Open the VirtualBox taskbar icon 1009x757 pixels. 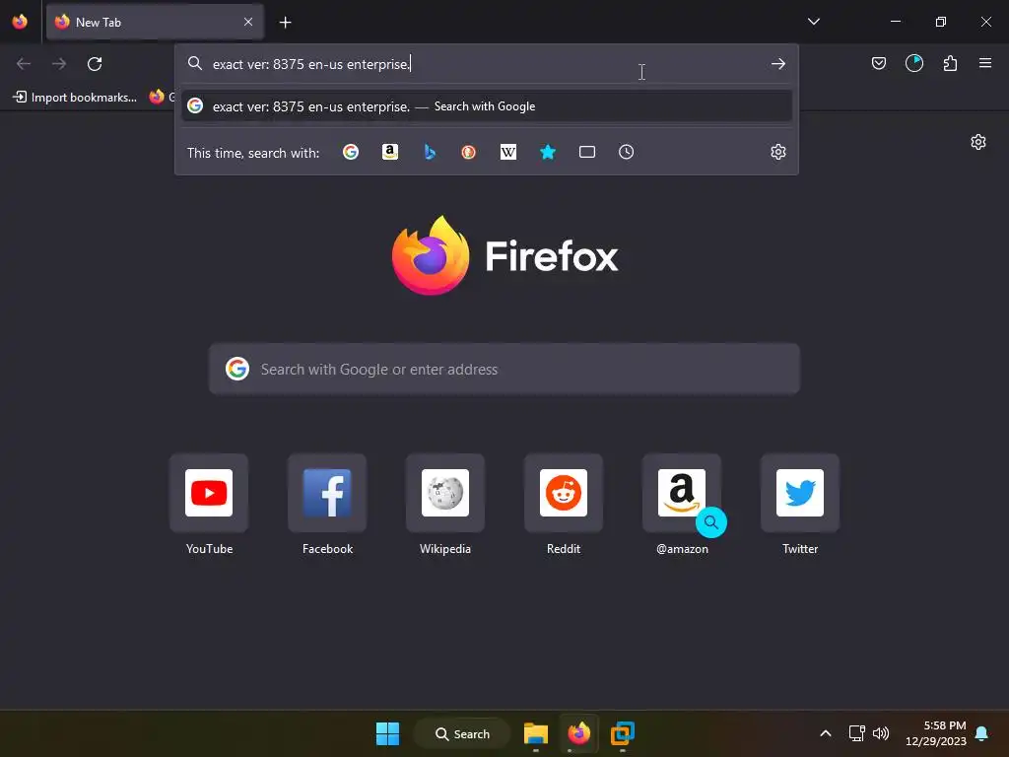(x=623, y=733)
